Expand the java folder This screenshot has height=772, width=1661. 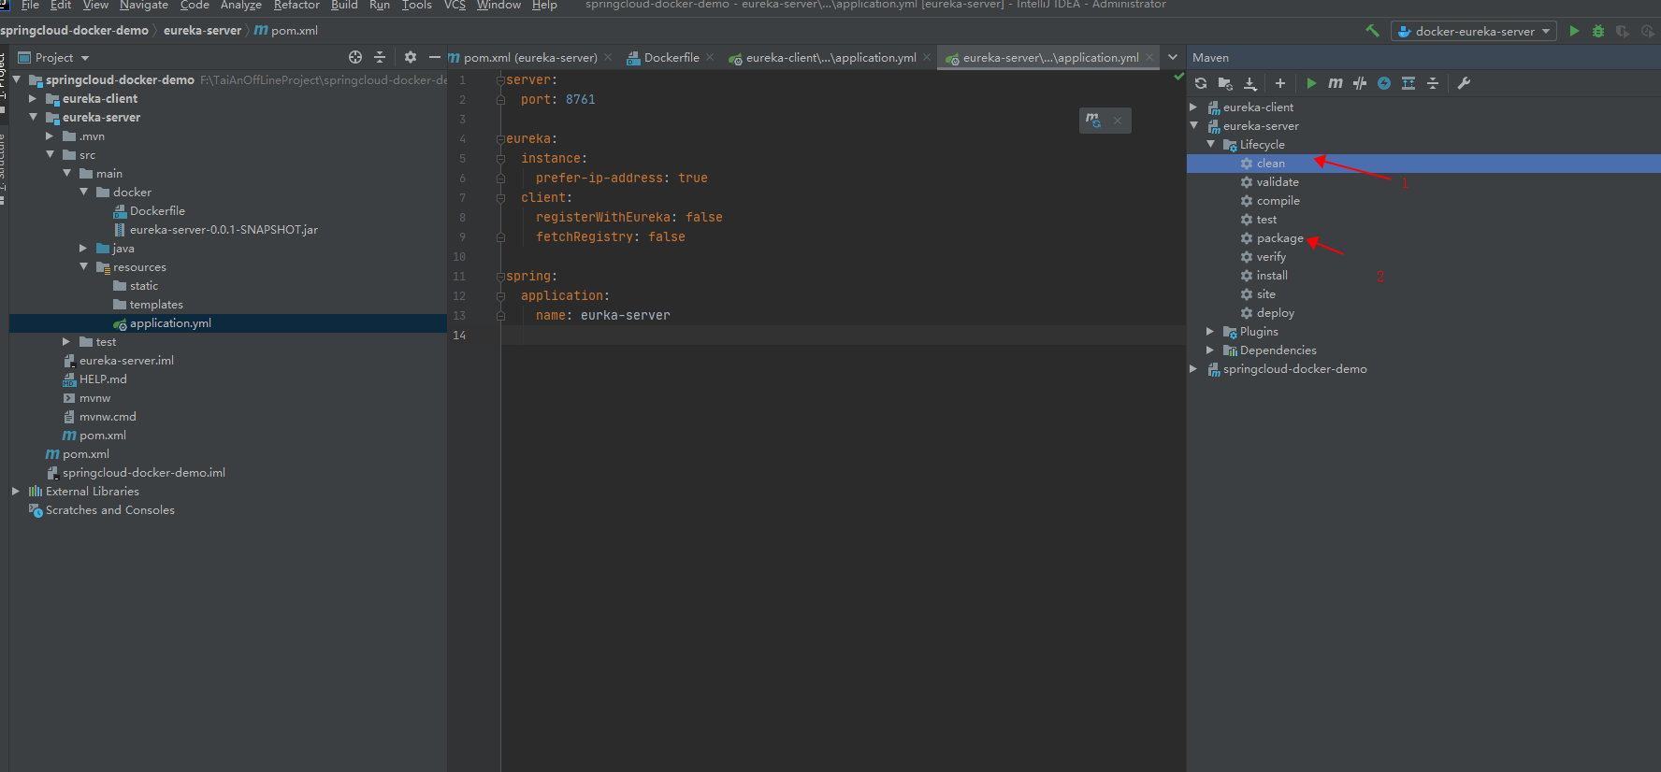pos(84,248)
